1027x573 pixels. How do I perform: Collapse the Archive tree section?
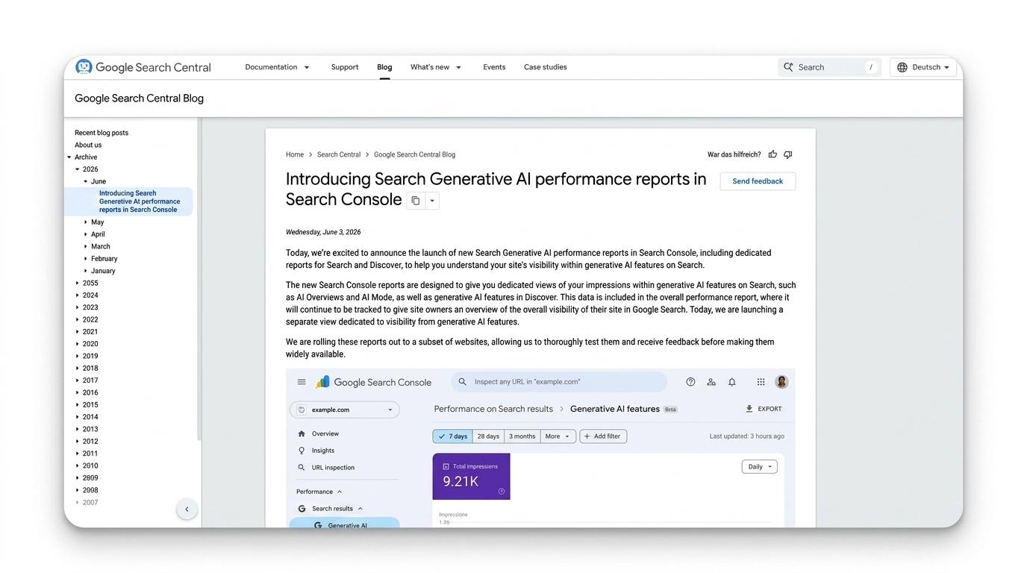pos(69,157)
